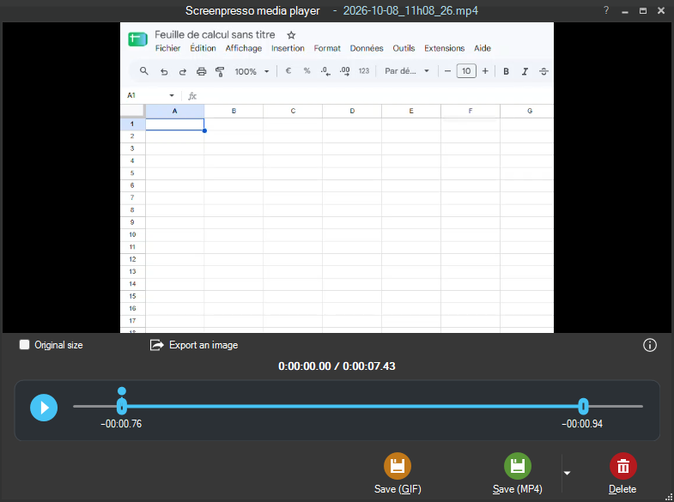674x502 pixels.
Task: Select column A header
Action: point(174,111)
